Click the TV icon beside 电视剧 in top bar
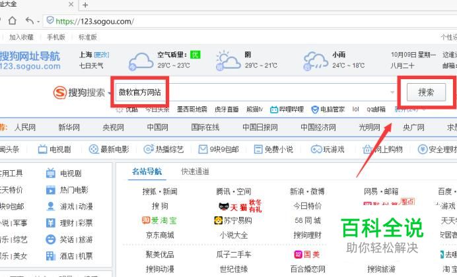457x277 pixels. (42, 149)
